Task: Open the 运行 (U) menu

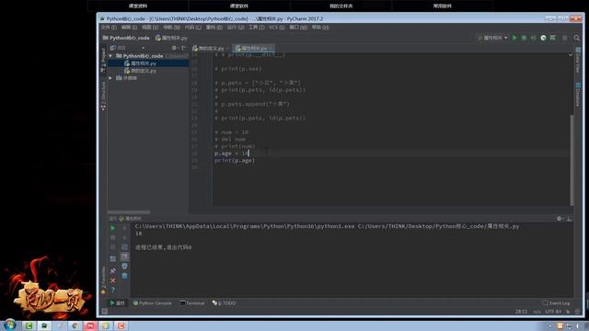Action: (236, 28)
